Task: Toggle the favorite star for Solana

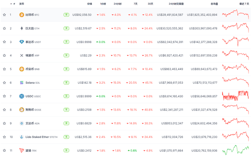Action: pyautogui.click(x=5, y=83)
